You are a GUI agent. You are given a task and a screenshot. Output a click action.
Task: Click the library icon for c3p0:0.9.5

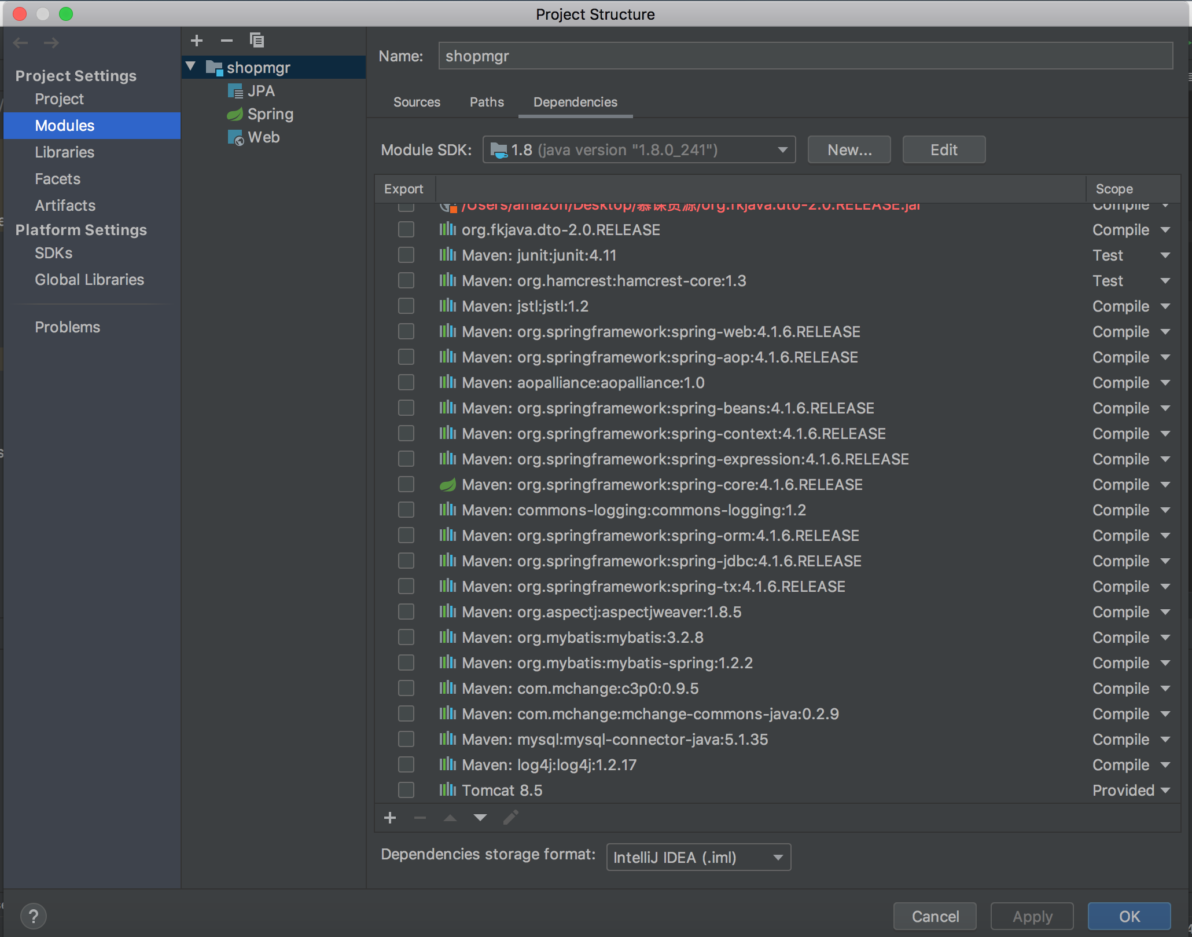pos(447,688)
